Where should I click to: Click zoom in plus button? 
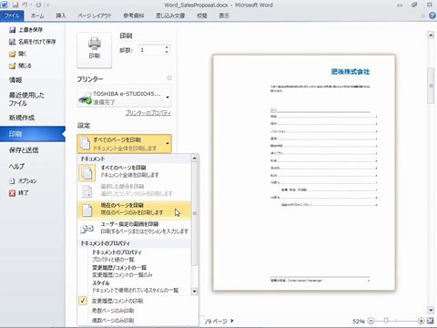pos(421,321)
